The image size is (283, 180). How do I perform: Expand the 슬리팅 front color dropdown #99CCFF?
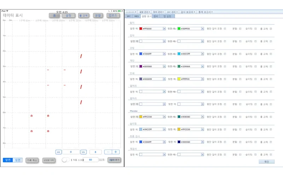[x=164, y=130]
